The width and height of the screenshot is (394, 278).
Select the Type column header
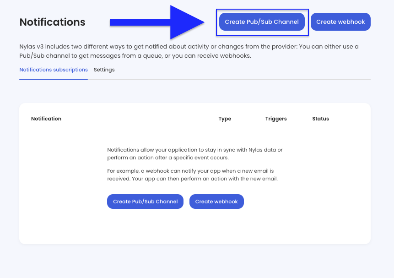[225, 119]
